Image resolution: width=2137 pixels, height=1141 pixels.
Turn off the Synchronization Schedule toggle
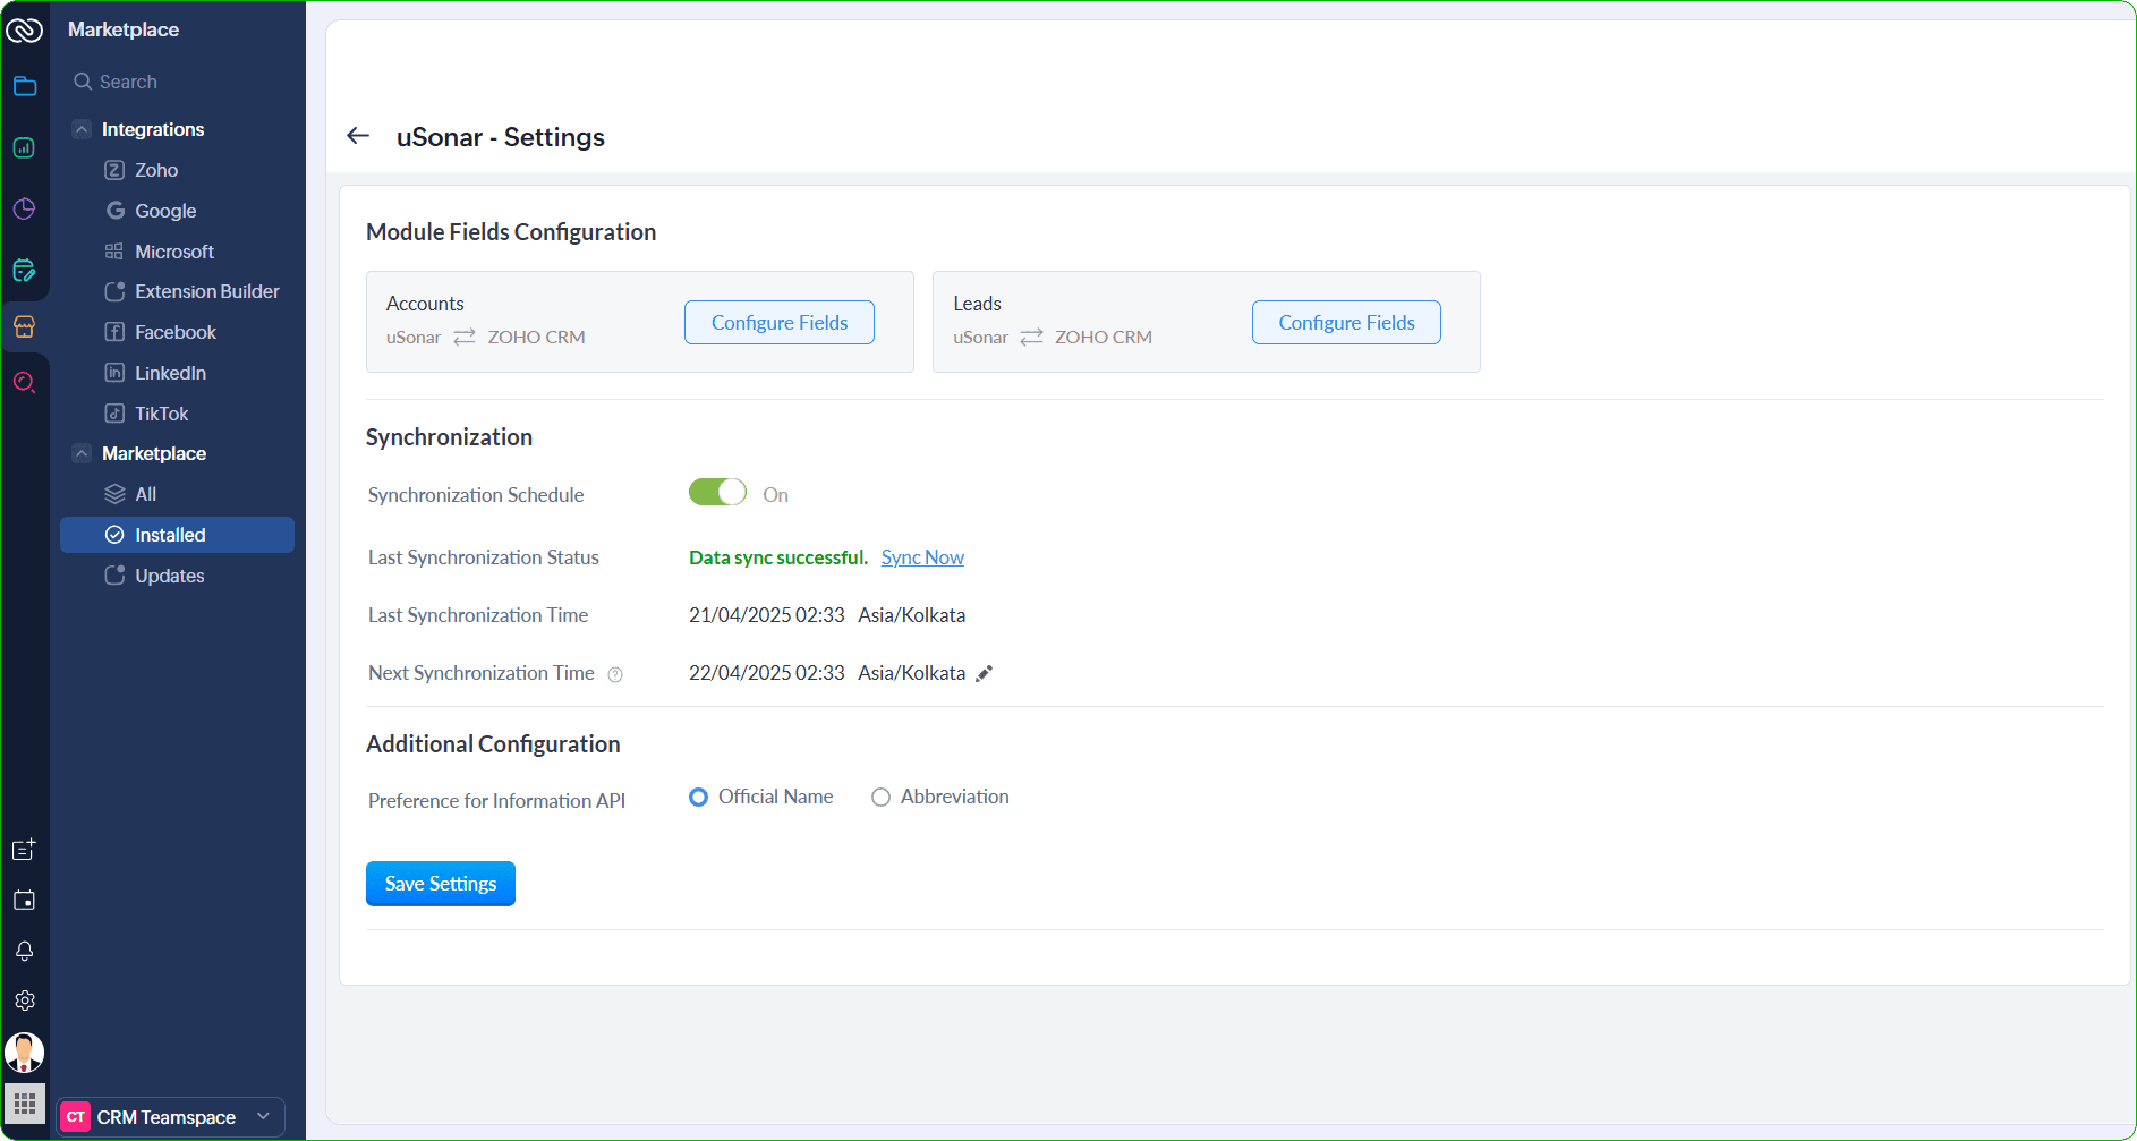pos(718,493)
